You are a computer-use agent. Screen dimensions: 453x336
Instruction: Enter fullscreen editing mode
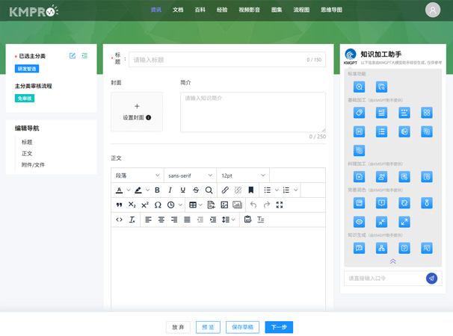(280, 205)
